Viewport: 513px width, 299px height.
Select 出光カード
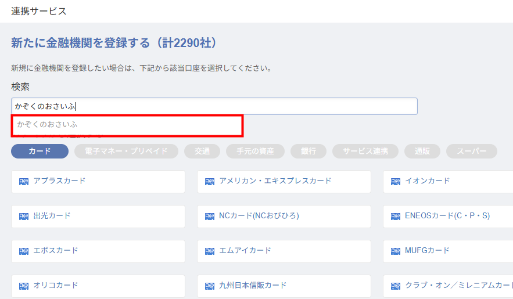click(x=98, y=217)
